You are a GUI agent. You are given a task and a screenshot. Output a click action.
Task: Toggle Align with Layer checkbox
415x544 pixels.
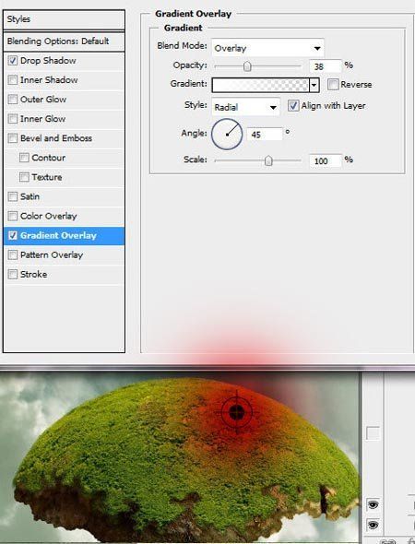tap(293, 106)
